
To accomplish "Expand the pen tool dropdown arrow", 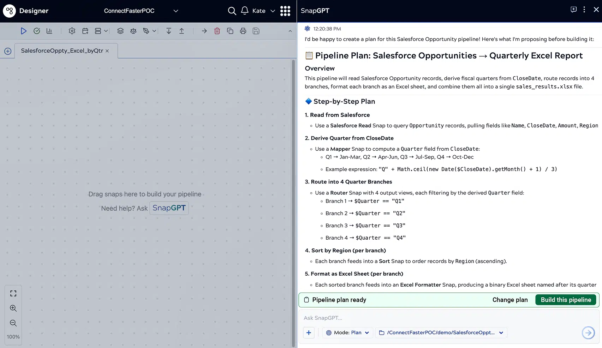I will point(154,31).
